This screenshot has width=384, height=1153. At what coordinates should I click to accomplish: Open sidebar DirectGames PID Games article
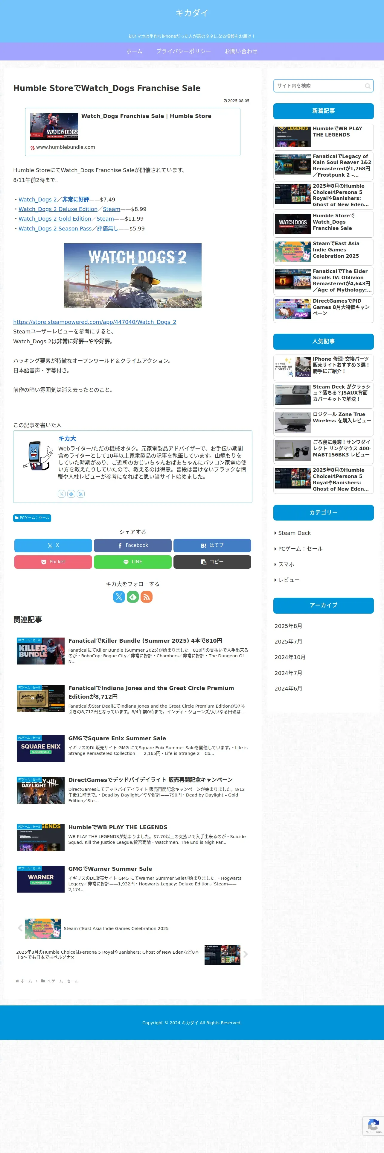(324, 309)
